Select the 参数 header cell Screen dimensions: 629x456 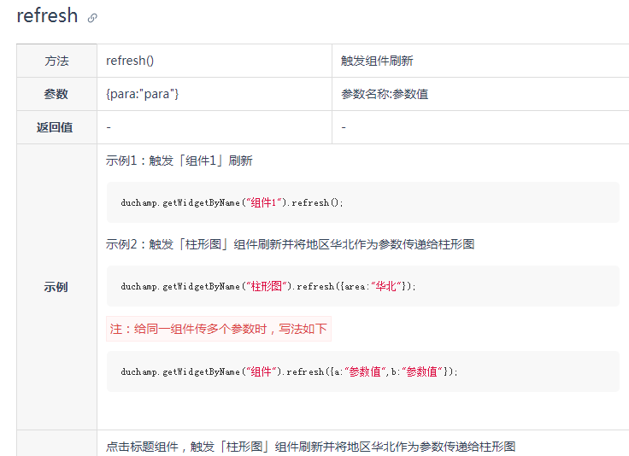click(56, 94)
